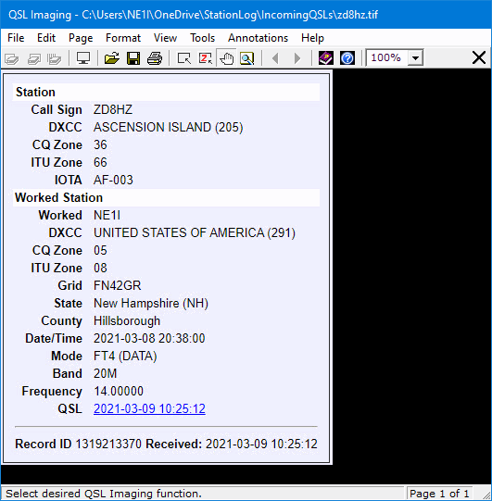Image resolution: width=492 pixels, height=501 pixels.
Task: Click the station ITU Zone value 66
Action: [100, 163]
